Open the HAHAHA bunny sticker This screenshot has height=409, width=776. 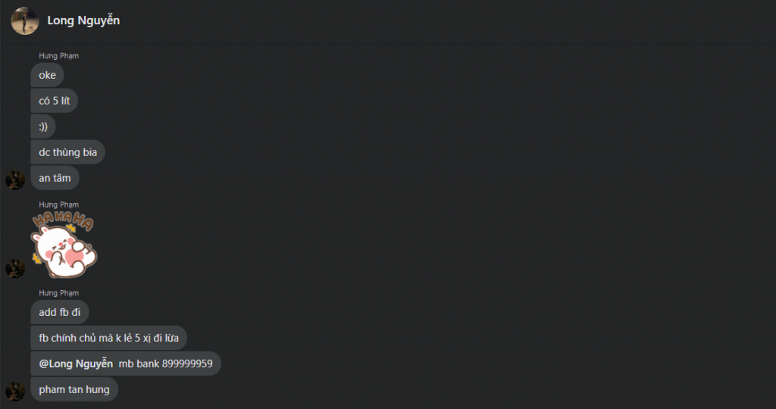[64, 245]
